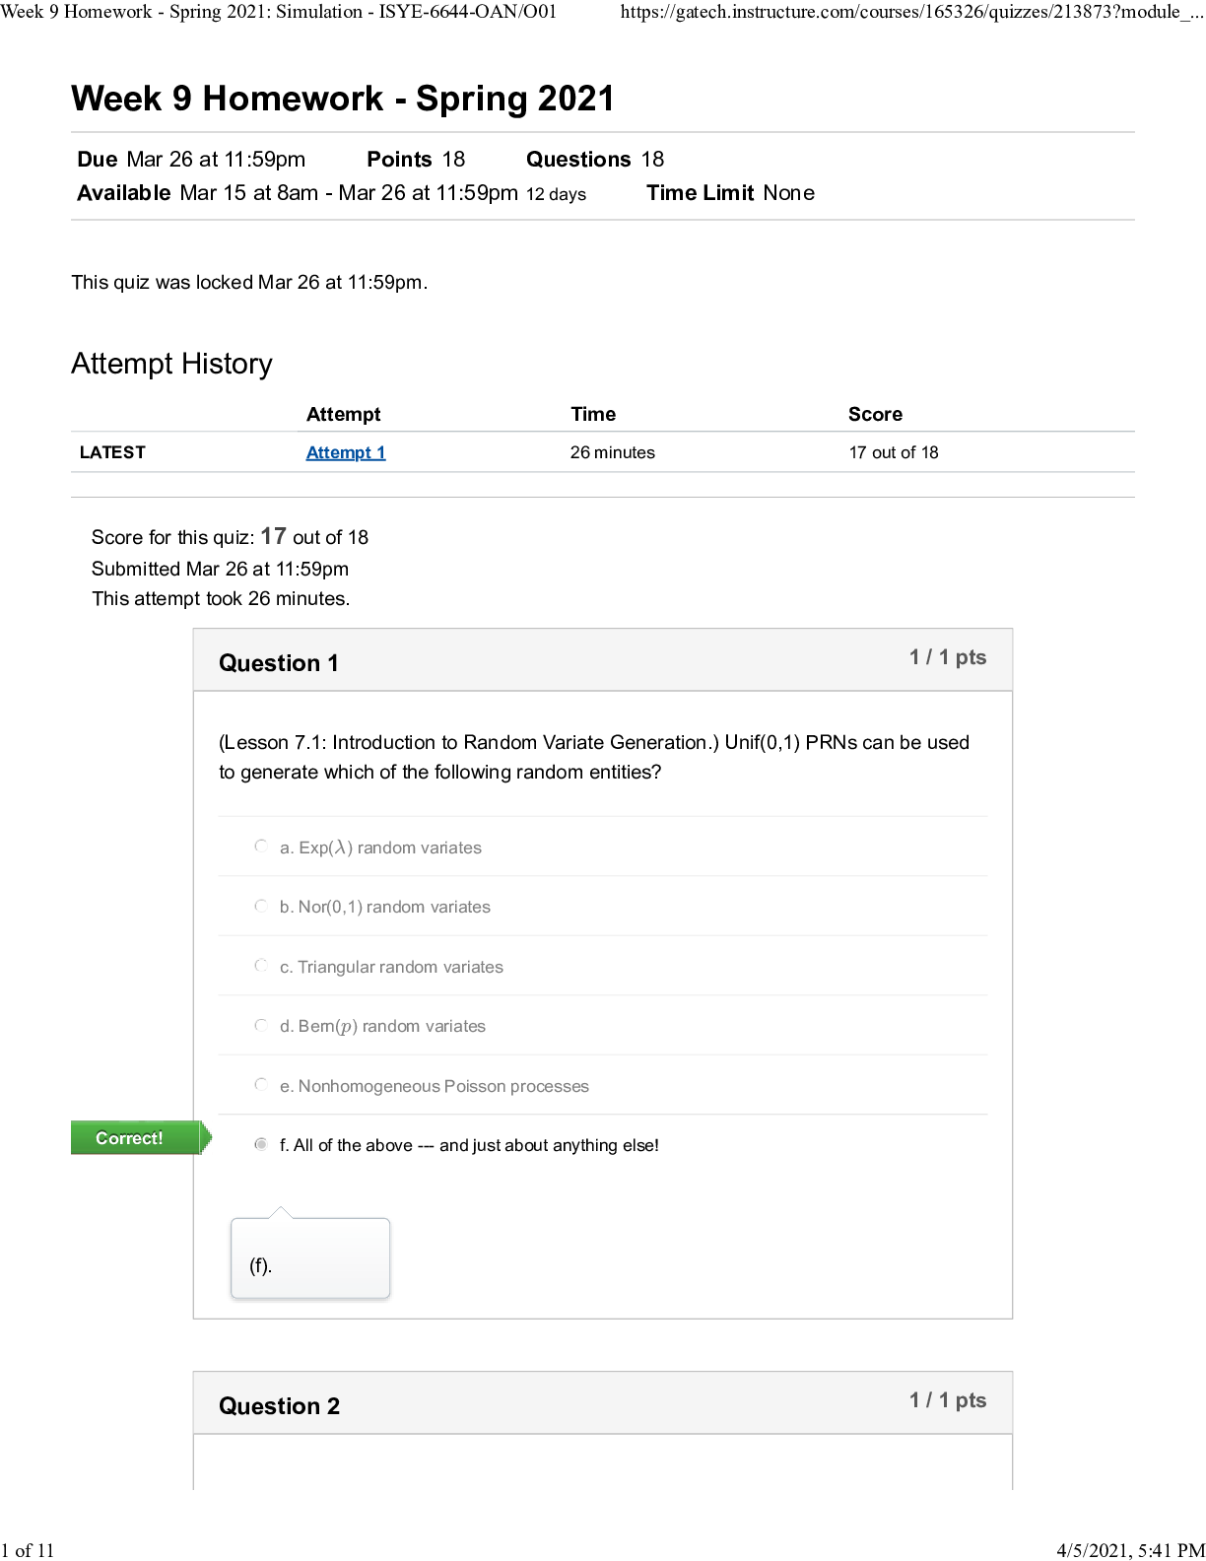1206x1561 pixels.
Task: Select radio f. All of the above
Action: 261,1144
